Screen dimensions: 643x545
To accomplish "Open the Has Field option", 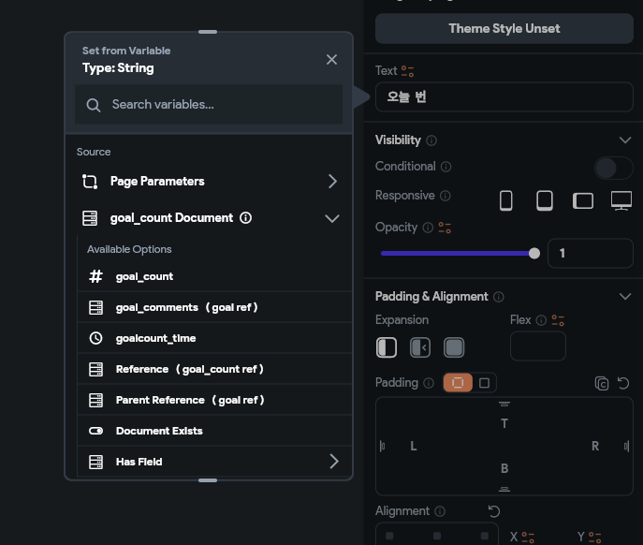I will coord(214,462).
